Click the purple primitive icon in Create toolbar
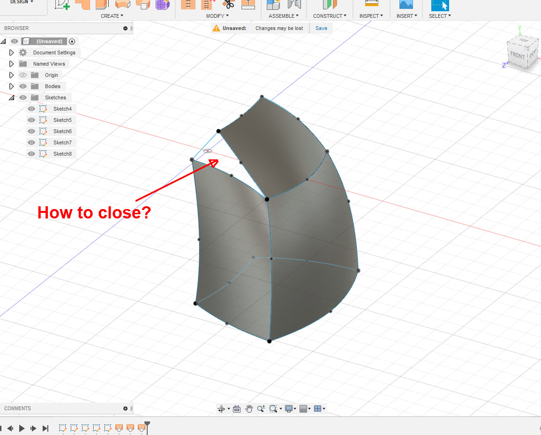Viewport: 541px width, 435px height. (x=162, y=5)
